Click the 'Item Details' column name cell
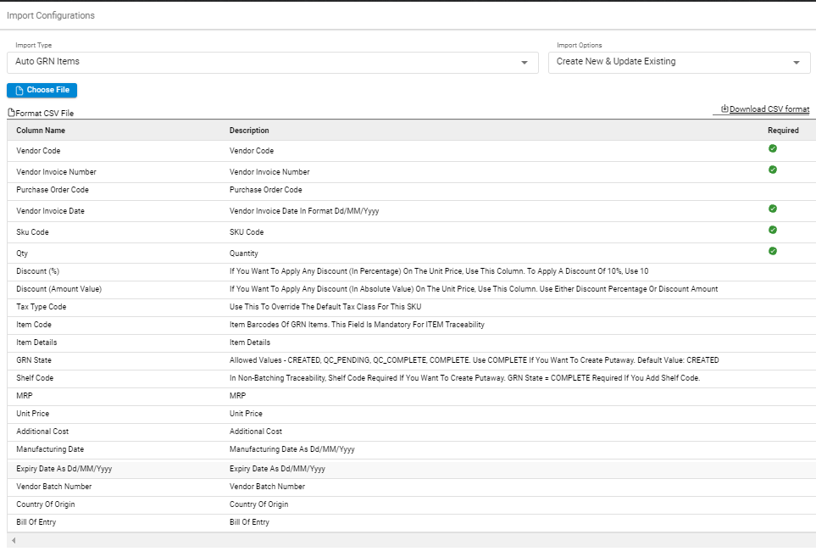 (36, 342)
